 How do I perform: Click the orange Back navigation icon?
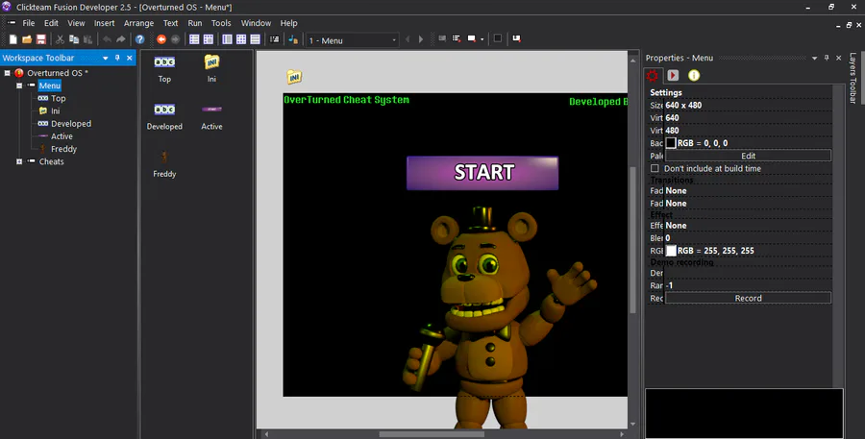click(161, 39)
